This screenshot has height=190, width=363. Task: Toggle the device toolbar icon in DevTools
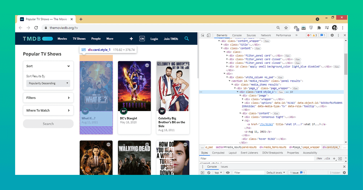pyautogui.click(x=208, y=35)
